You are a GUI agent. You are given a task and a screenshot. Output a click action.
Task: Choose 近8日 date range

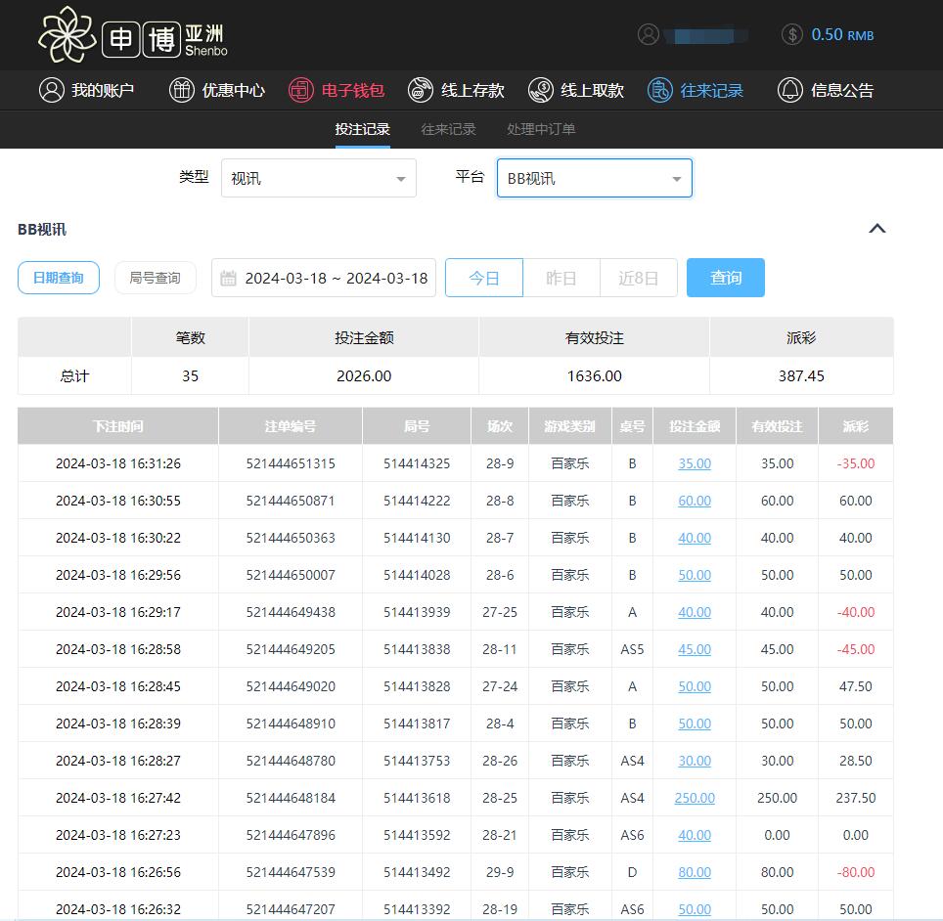(x=638, y=278)
